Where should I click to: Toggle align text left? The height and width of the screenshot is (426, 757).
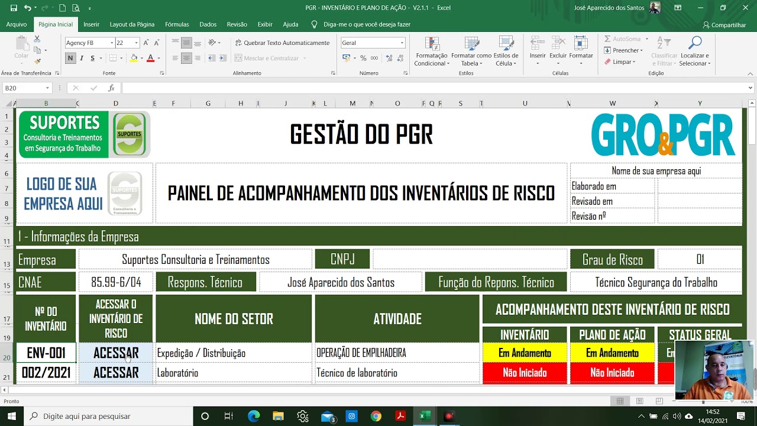[x=175, y=58]
